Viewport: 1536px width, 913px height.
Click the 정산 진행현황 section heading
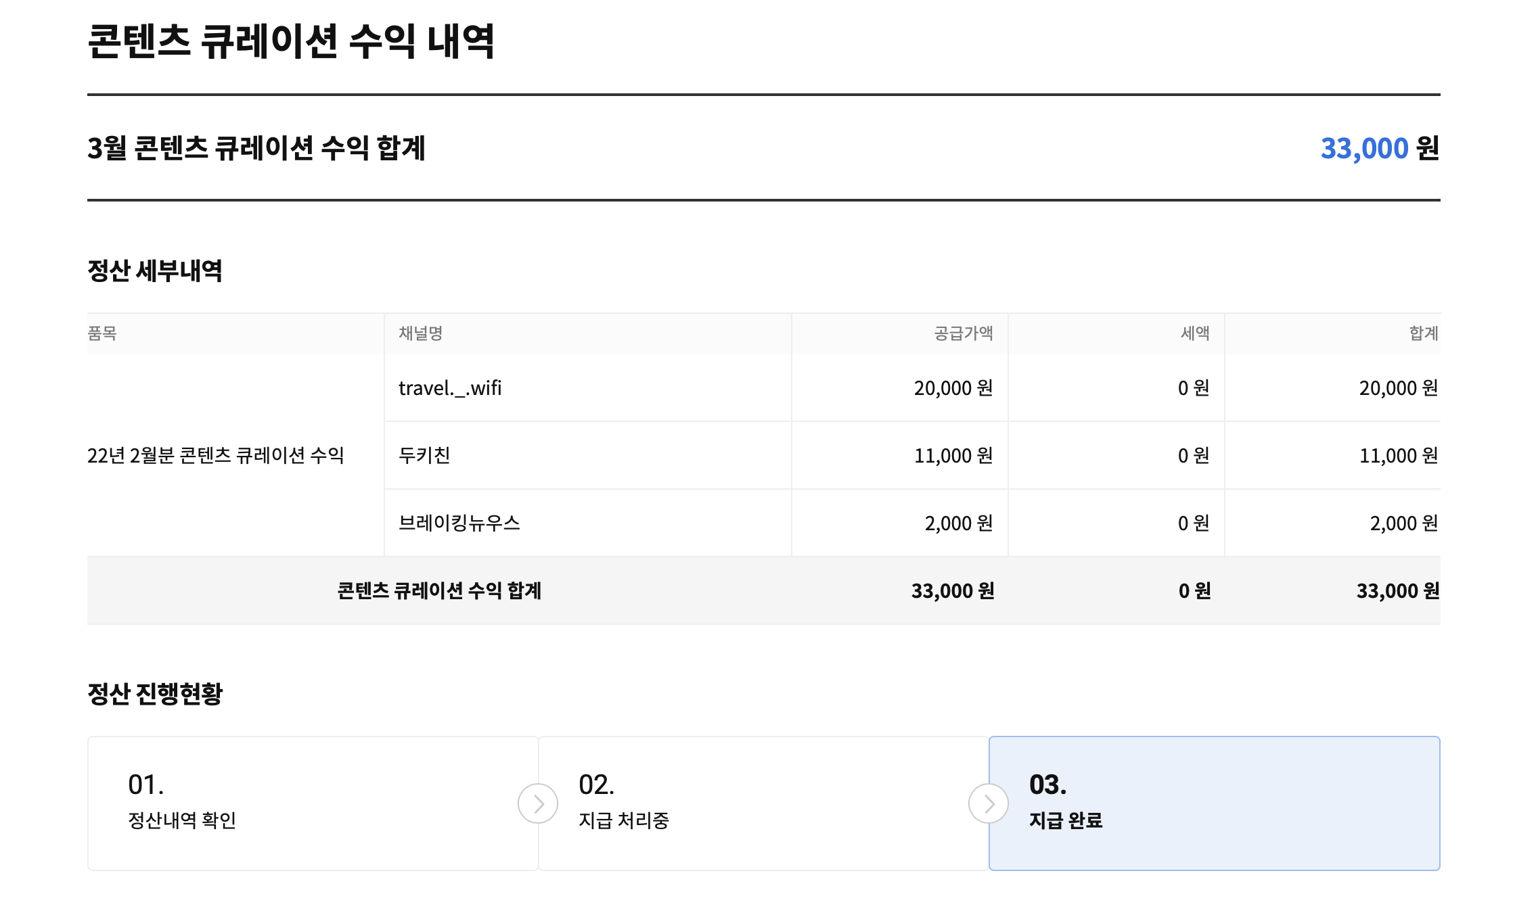155,693
